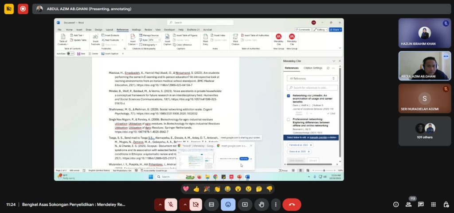Click the Discard button in Mendeley Cite
The height and width of the screenshot is (213, 454).
point(313,160)
